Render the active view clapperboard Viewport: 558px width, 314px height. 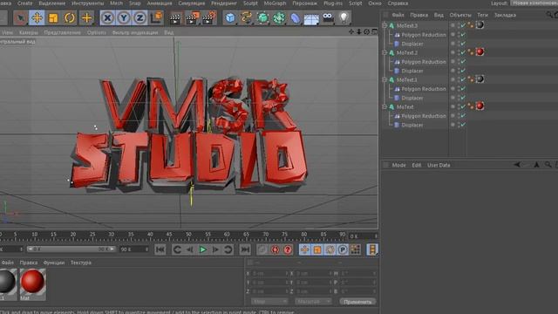coord(175,18)
